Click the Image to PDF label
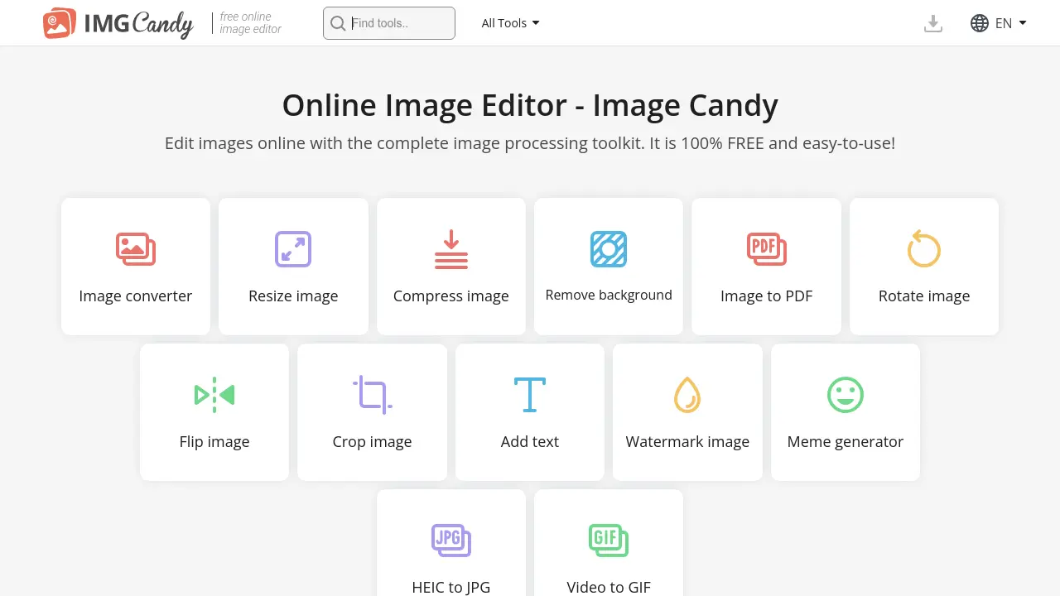1060x596 pixels. (x=767, y=296)
